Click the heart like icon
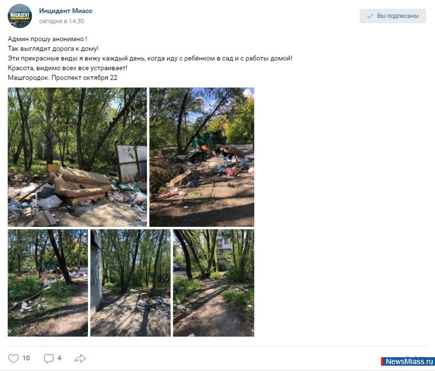This screenshot has height=371, width=435. pyautogui.click(x=13, y=358)
